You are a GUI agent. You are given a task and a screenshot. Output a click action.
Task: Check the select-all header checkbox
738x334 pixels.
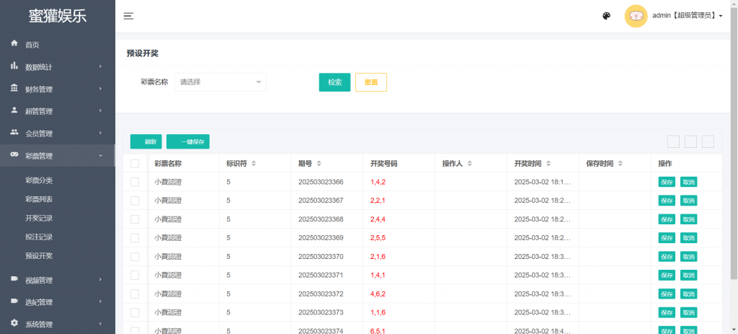[135, 164]
